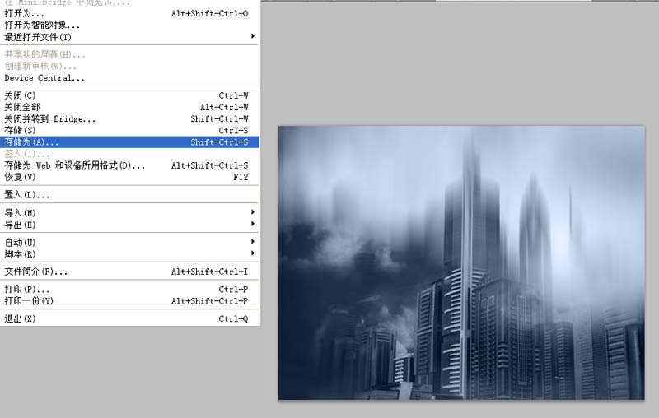Select 关闭(C) to close the document

pos(21,95)
